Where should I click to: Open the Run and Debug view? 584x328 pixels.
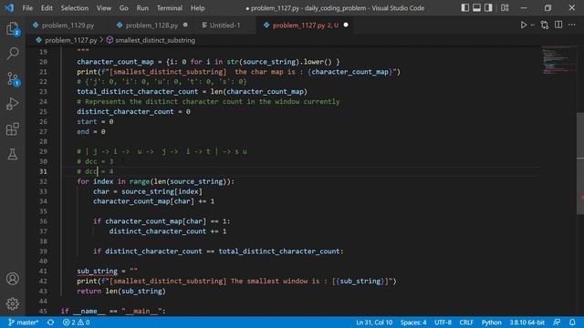(13, 104)
